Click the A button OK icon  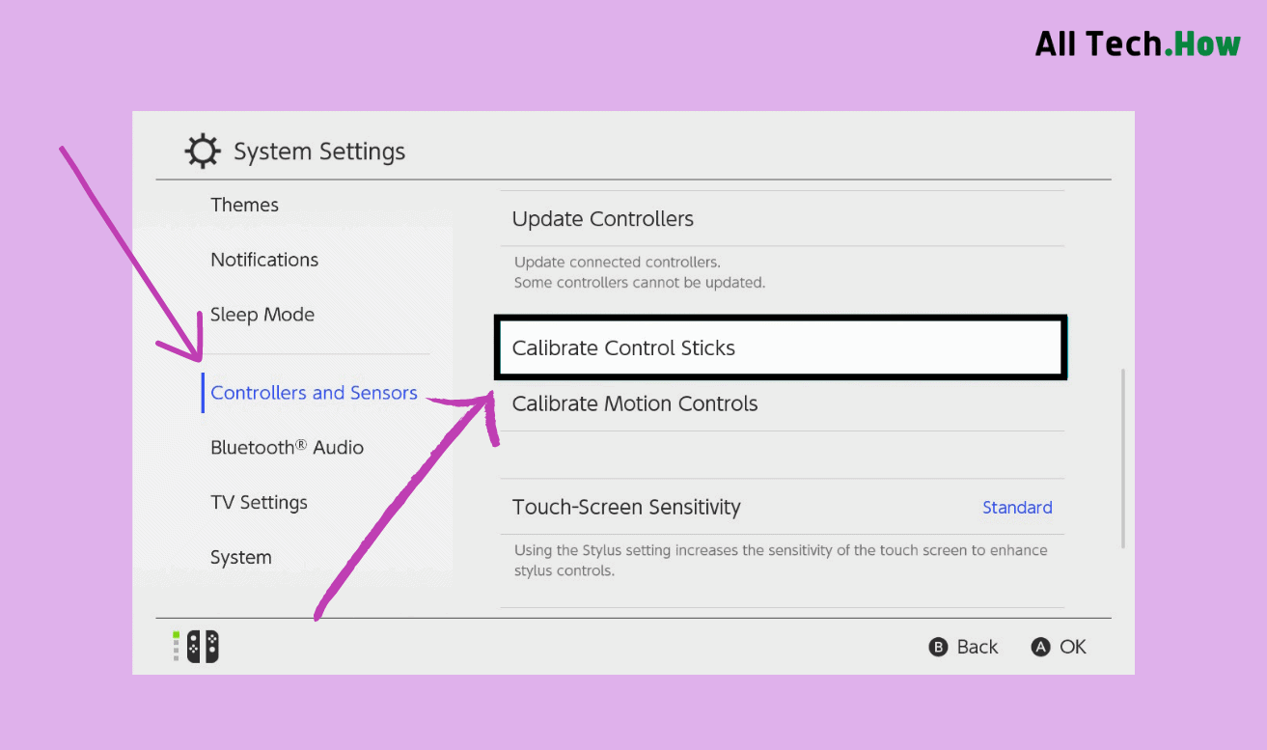point(1039,647)
